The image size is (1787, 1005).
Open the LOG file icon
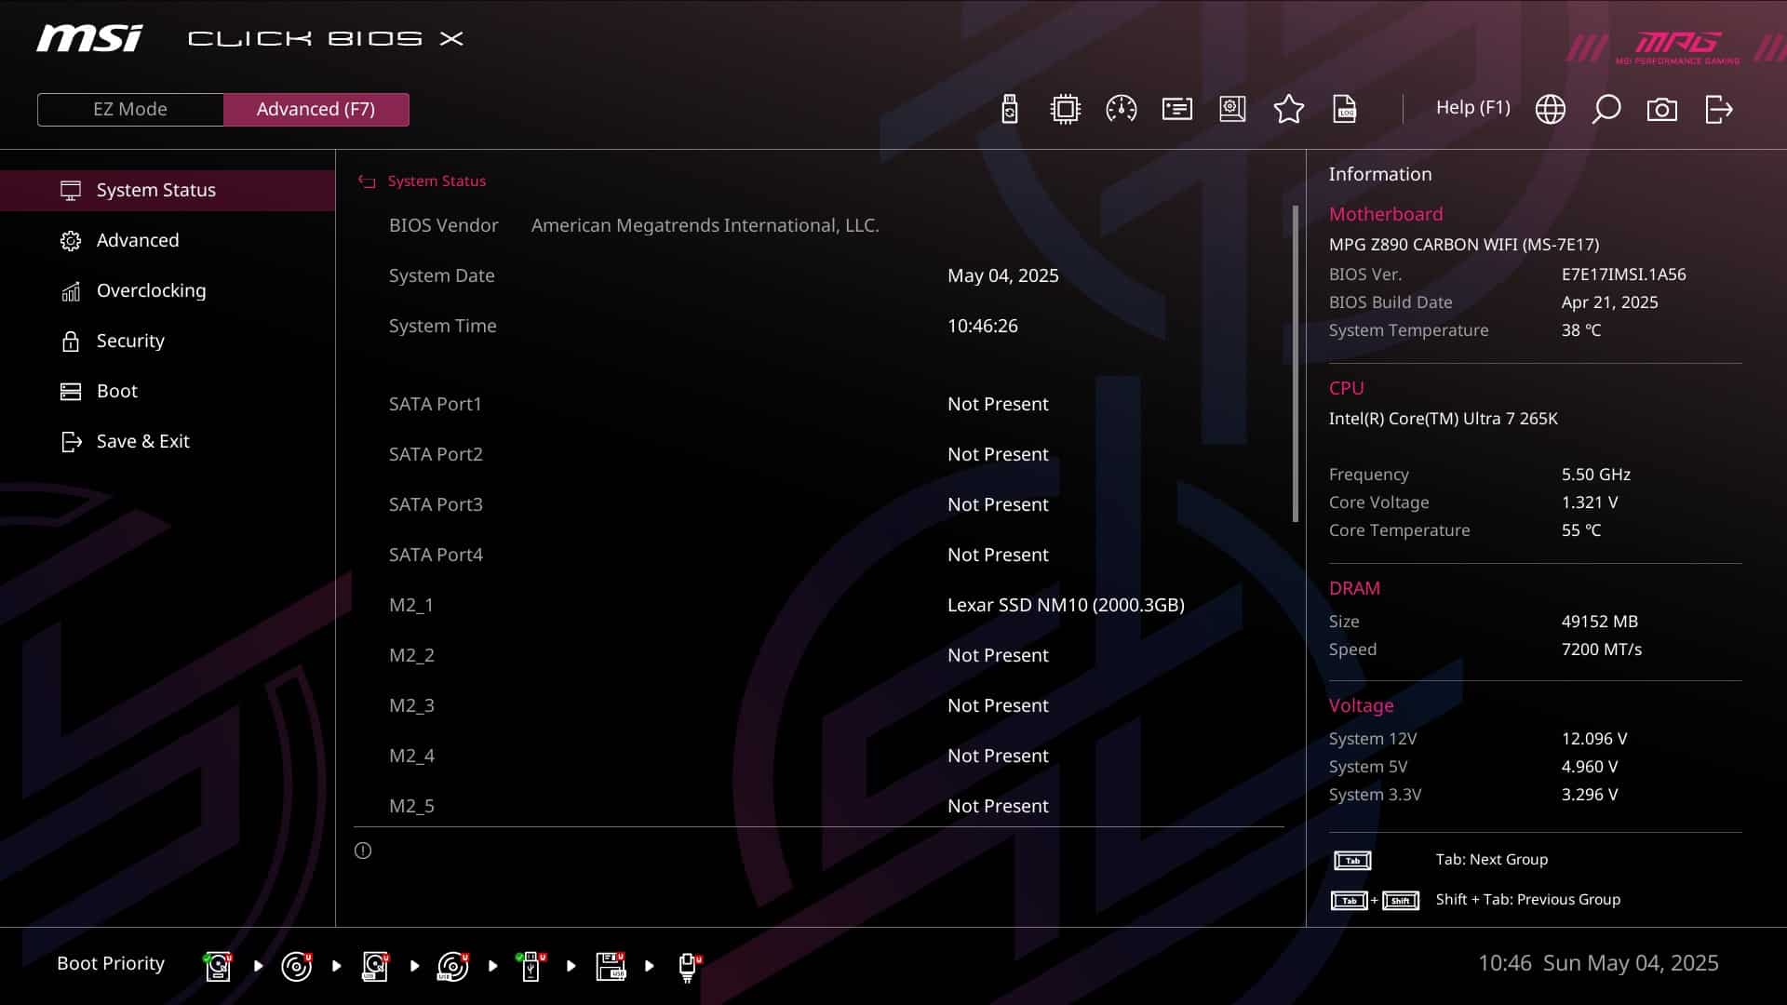1344,109
